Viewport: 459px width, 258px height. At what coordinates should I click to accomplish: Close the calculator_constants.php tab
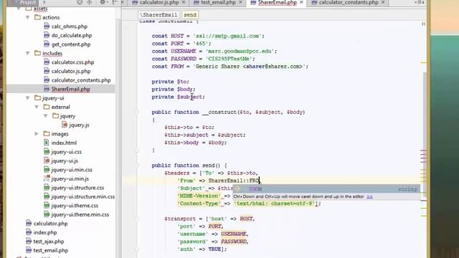pyautogui.click(x=383, y=2)
